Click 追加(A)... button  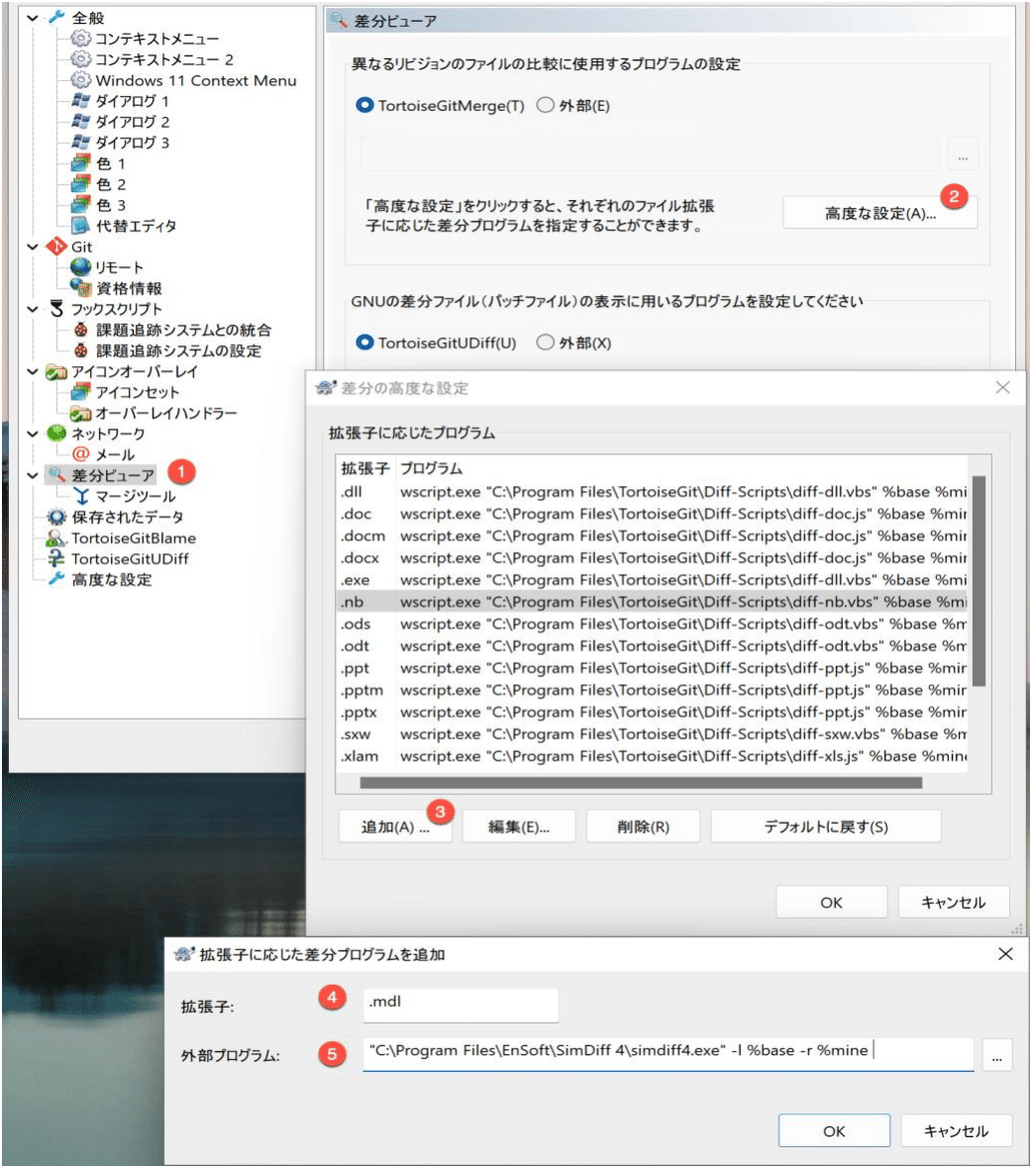pyautogui.click(x=395, y=827)
